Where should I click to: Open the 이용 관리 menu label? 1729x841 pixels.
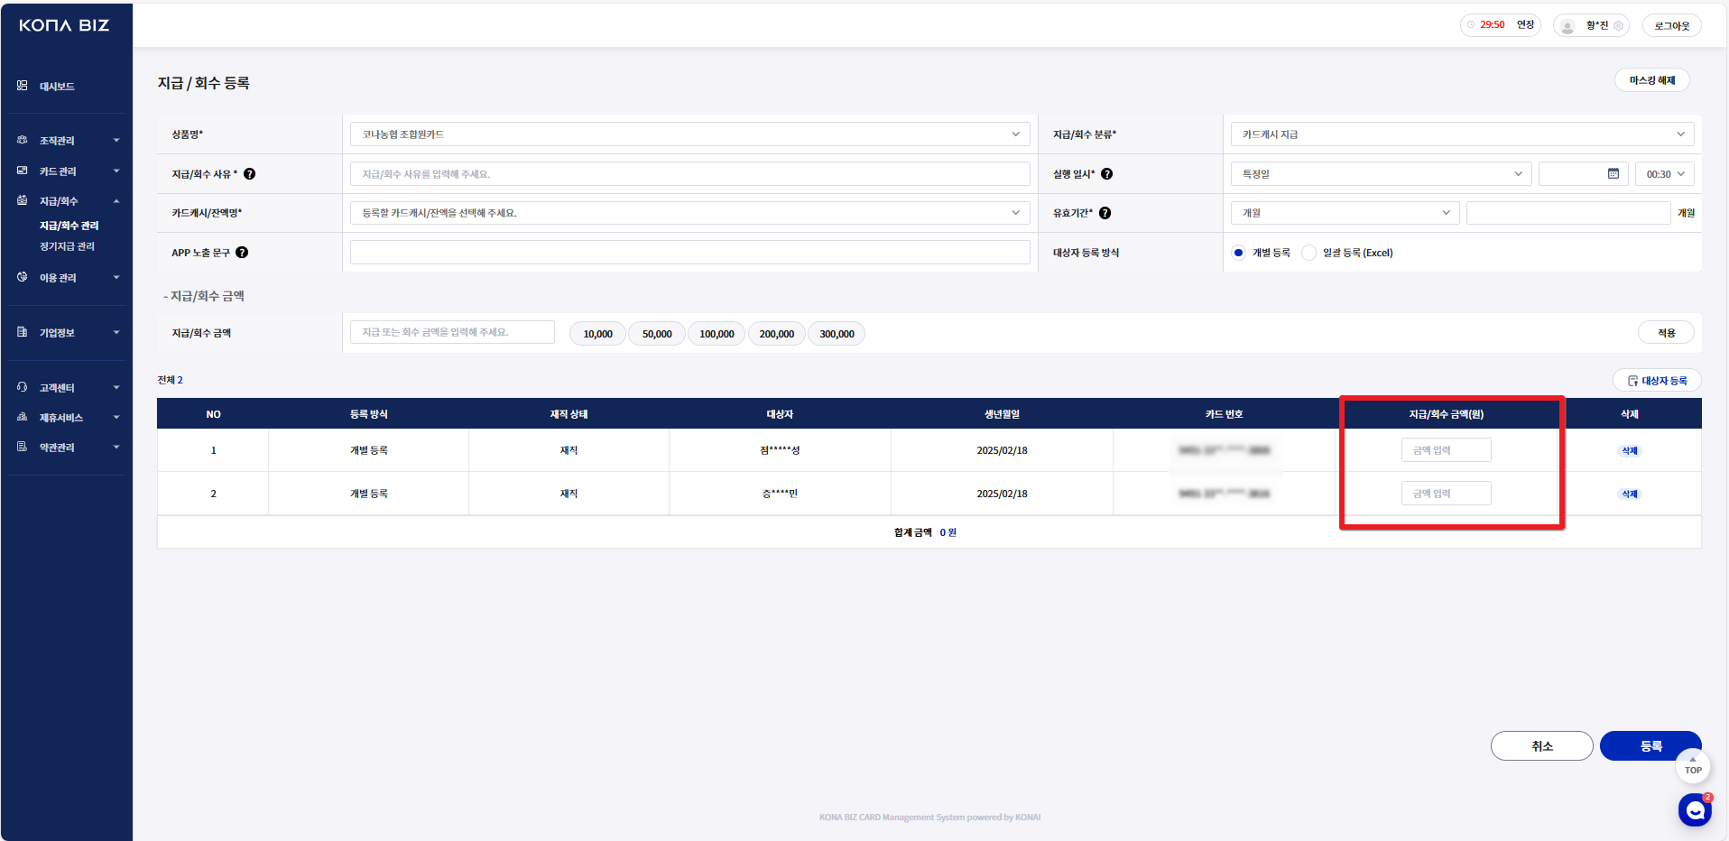pos(58,278)
